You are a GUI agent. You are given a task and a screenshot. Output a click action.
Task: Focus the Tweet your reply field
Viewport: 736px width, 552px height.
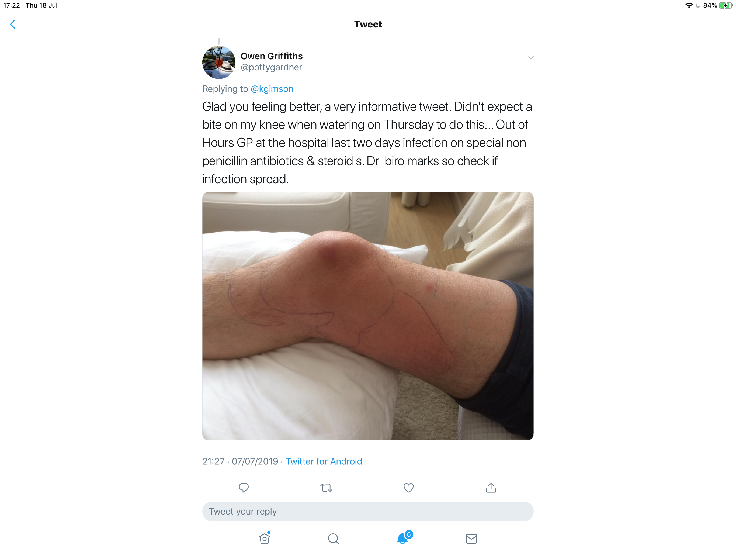[368, 511]
